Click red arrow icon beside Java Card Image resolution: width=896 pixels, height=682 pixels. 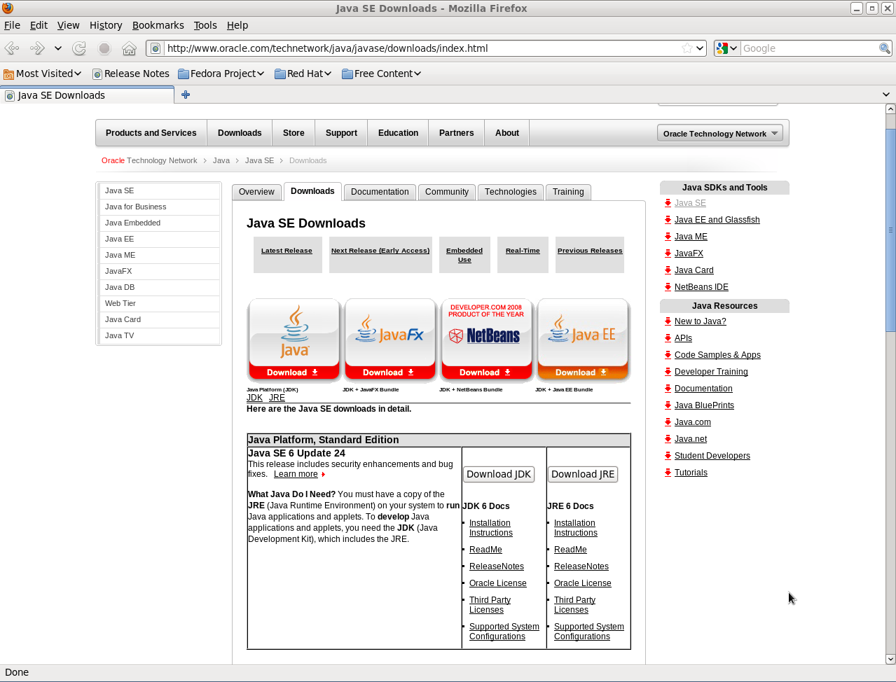(x=668, y=270)
